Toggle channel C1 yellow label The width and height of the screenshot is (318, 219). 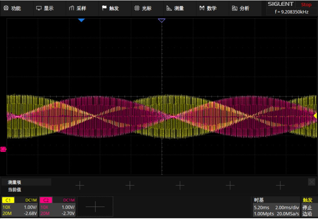point(8,200)
